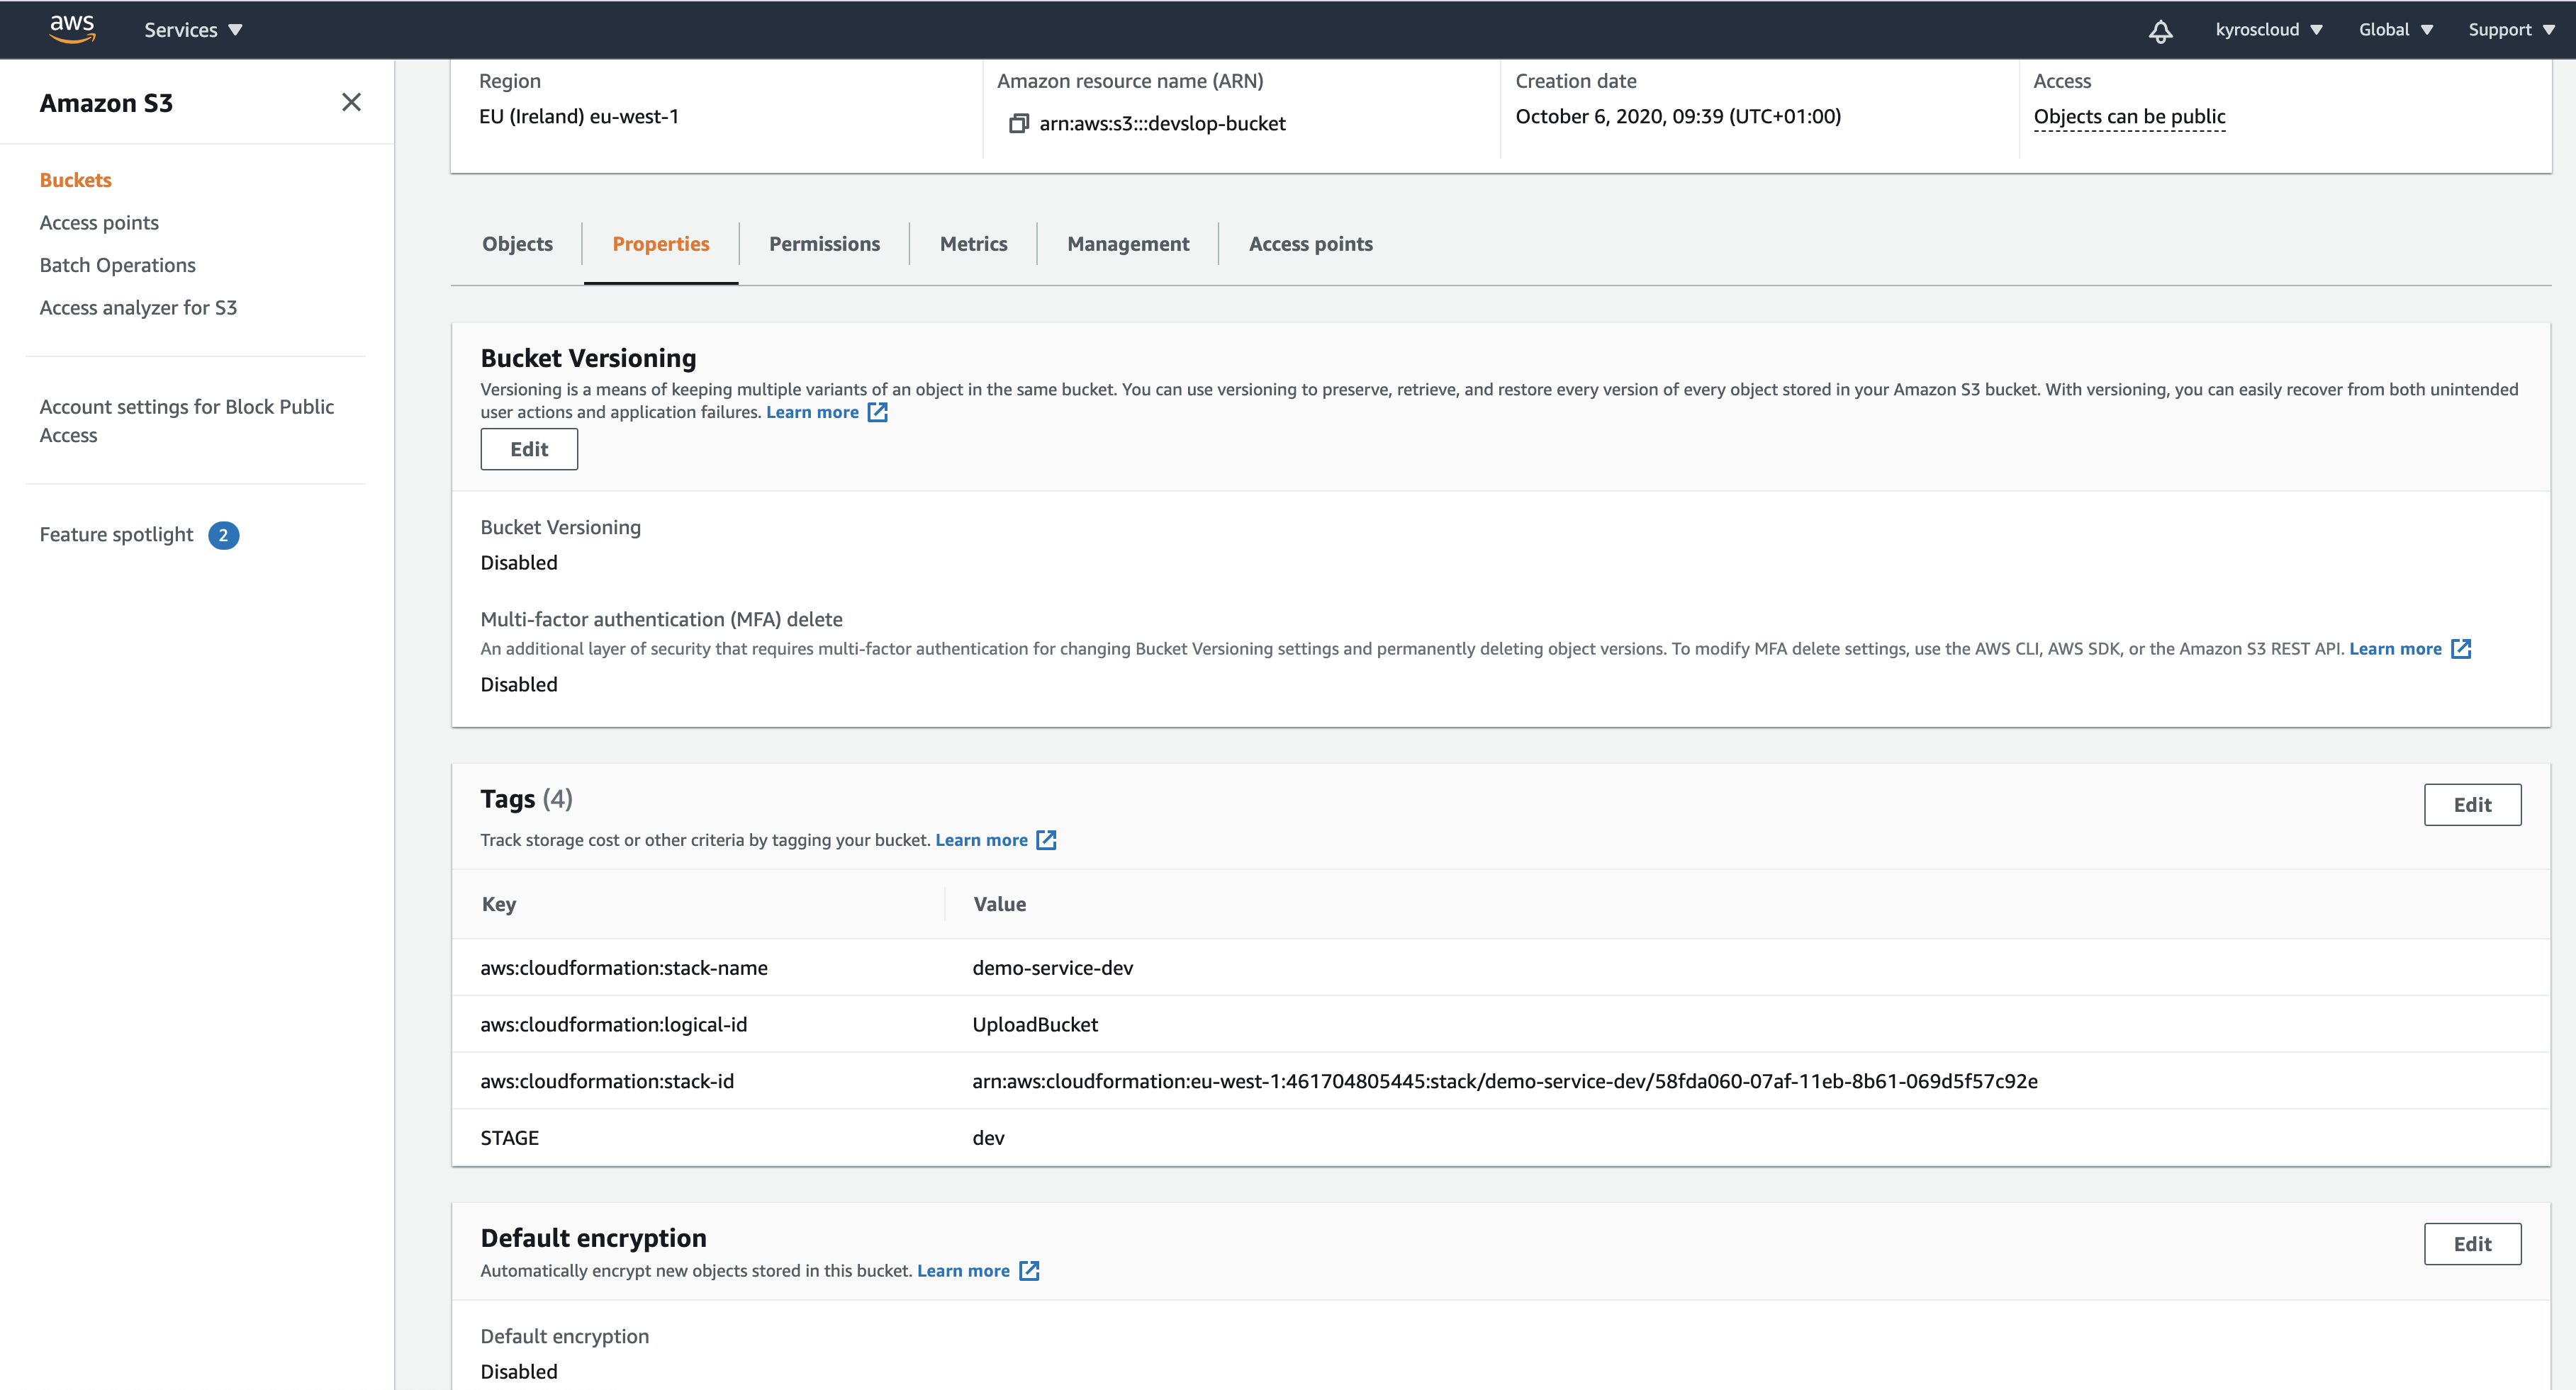The width and height of the screenshot is (2576, 1390).
Task: Switch to the Permissions tab
Action: pyautogui.click(x=824, y=244)
